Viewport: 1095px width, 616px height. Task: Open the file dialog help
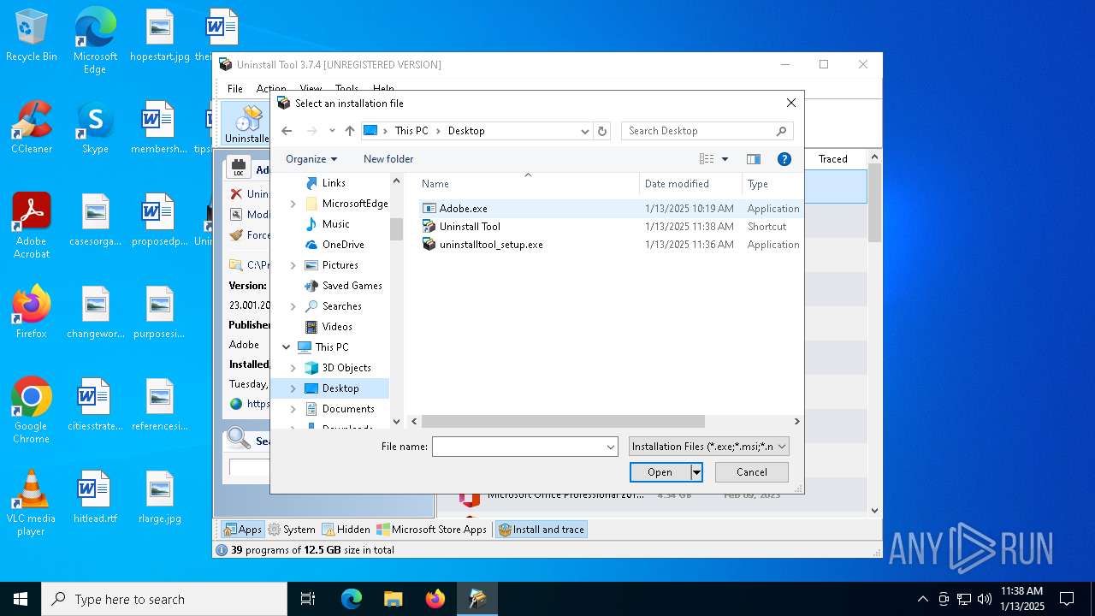pos(784,159)
